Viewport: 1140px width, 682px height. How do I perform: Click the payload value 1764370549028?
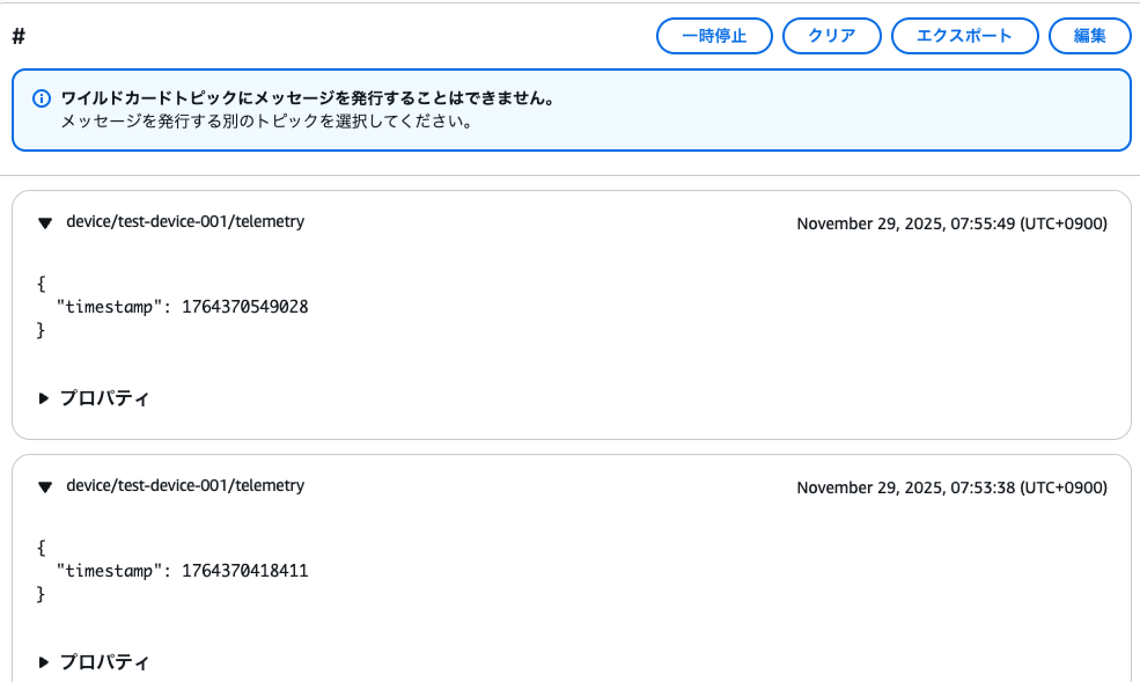[245, 307]
